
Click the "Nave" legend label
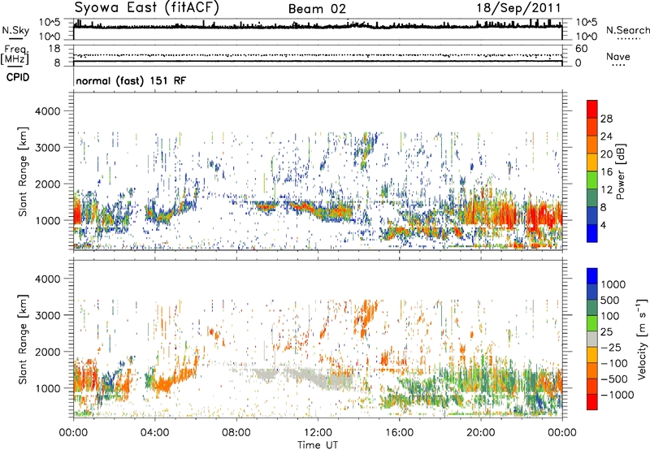[x=618, y=56]
